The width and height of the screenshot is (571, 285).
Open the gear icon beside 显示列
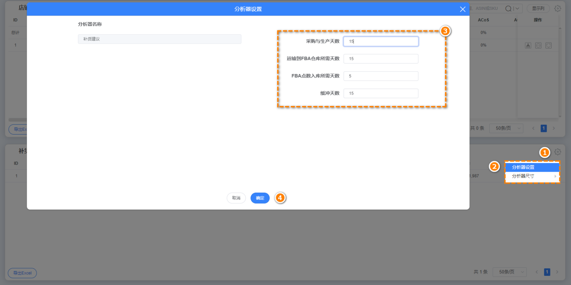558,8
